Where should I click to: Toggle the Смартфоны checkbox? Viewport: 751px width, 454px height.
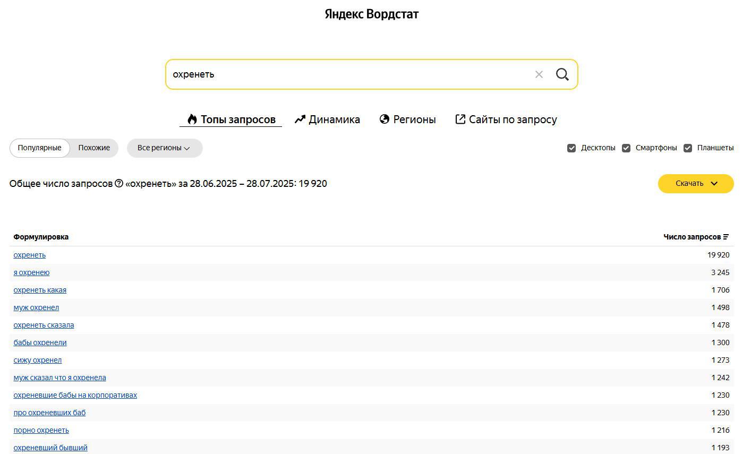pyautogui.click(x=626, y=148)
